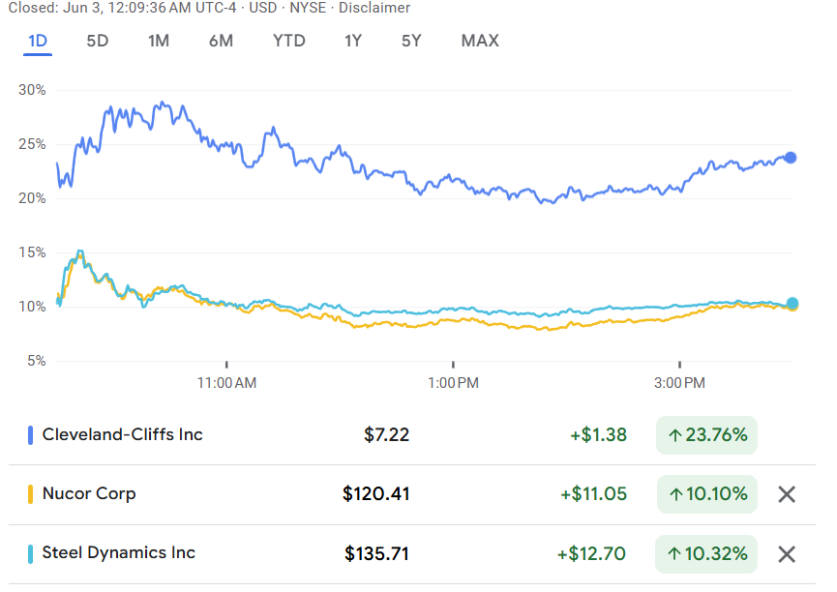Click the 30% y-axis label
The image size is (837, 592).
pos(32,90)
